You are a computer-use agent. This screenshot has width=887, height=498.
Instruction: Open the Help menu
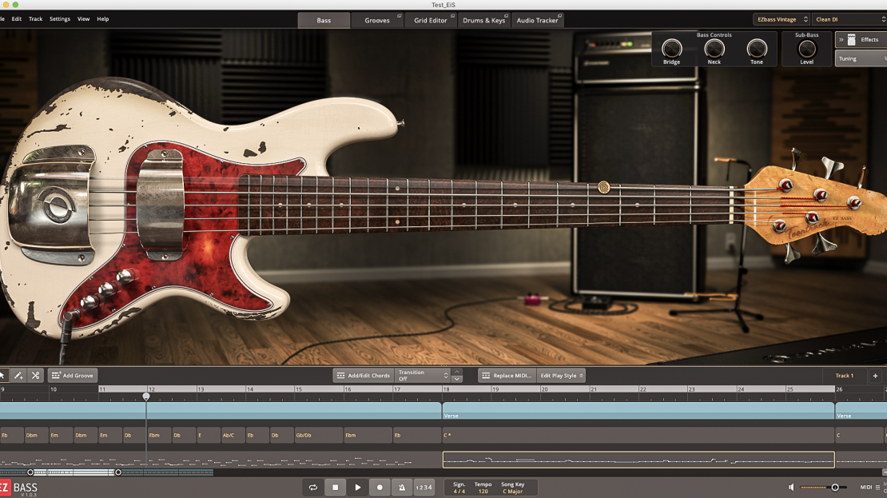[103, 18]
